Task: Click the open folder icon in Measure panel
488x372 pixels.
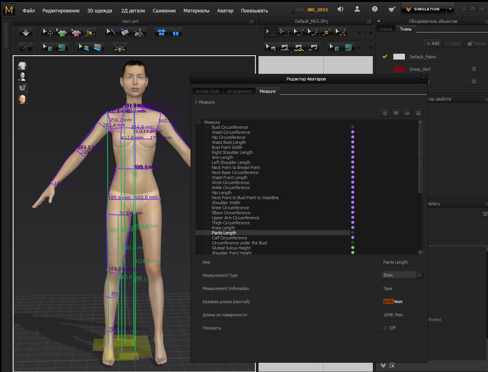Action: [407, 113]
